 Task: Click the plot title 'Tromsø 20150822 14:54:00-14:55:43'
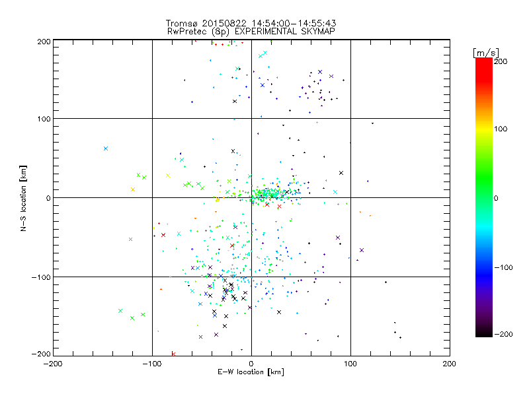[x=251, y=23]
